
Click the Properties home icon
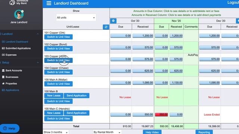(x=3, y=83)
